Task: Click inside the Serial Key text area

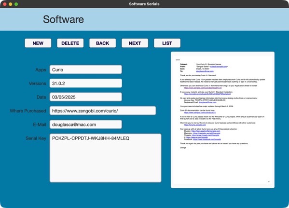Action: click(x=106, y=158)
